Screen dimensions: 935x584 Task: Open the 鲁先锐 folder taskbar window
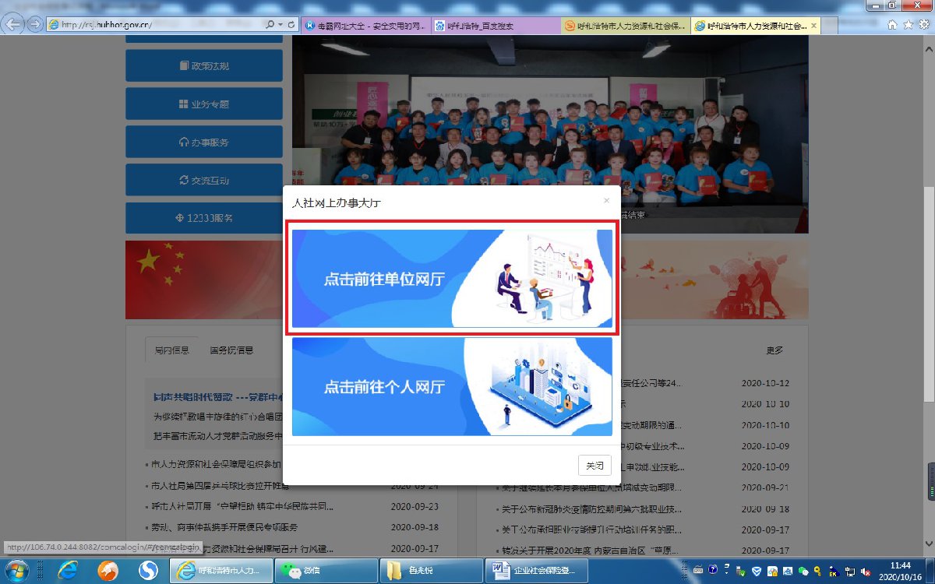pos(430,571)
